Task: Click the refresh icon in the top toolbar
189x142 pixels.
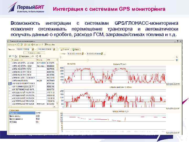Action: tap(29, 45)
